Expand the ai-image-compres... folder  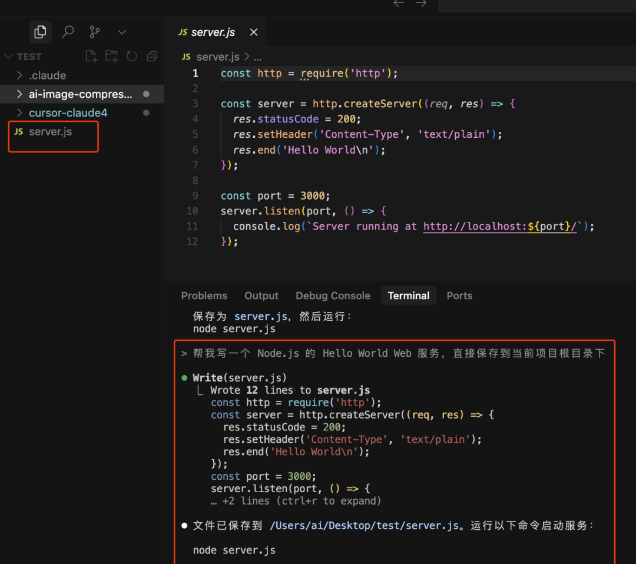(x=19, y=94)
